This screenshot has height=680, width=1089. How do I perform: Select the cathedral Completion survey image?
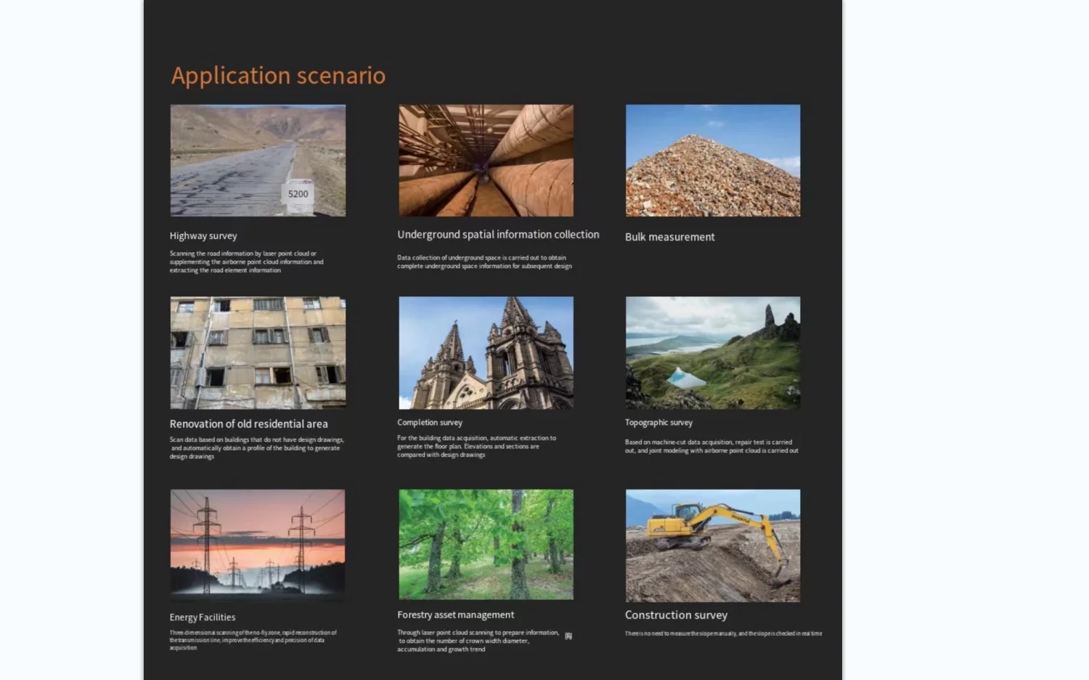click(486, 352)
